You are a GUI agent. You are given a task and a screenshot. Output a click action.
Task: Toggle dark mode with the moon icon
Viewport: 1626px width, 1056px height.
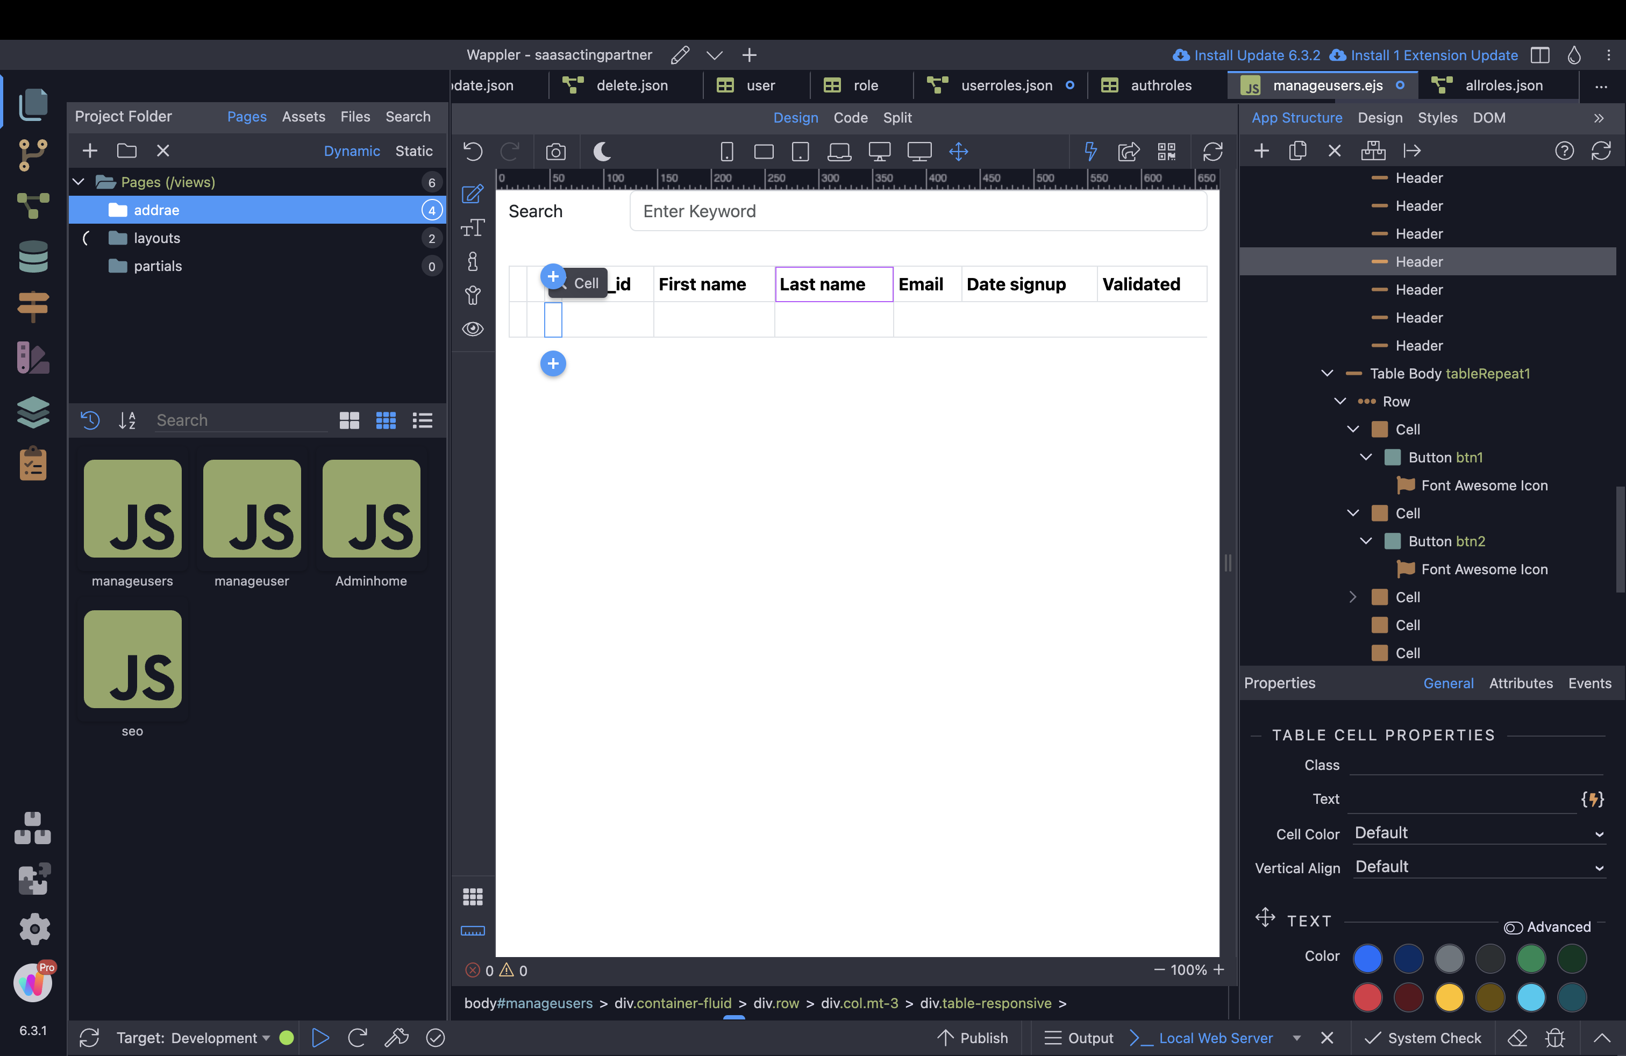602,152
